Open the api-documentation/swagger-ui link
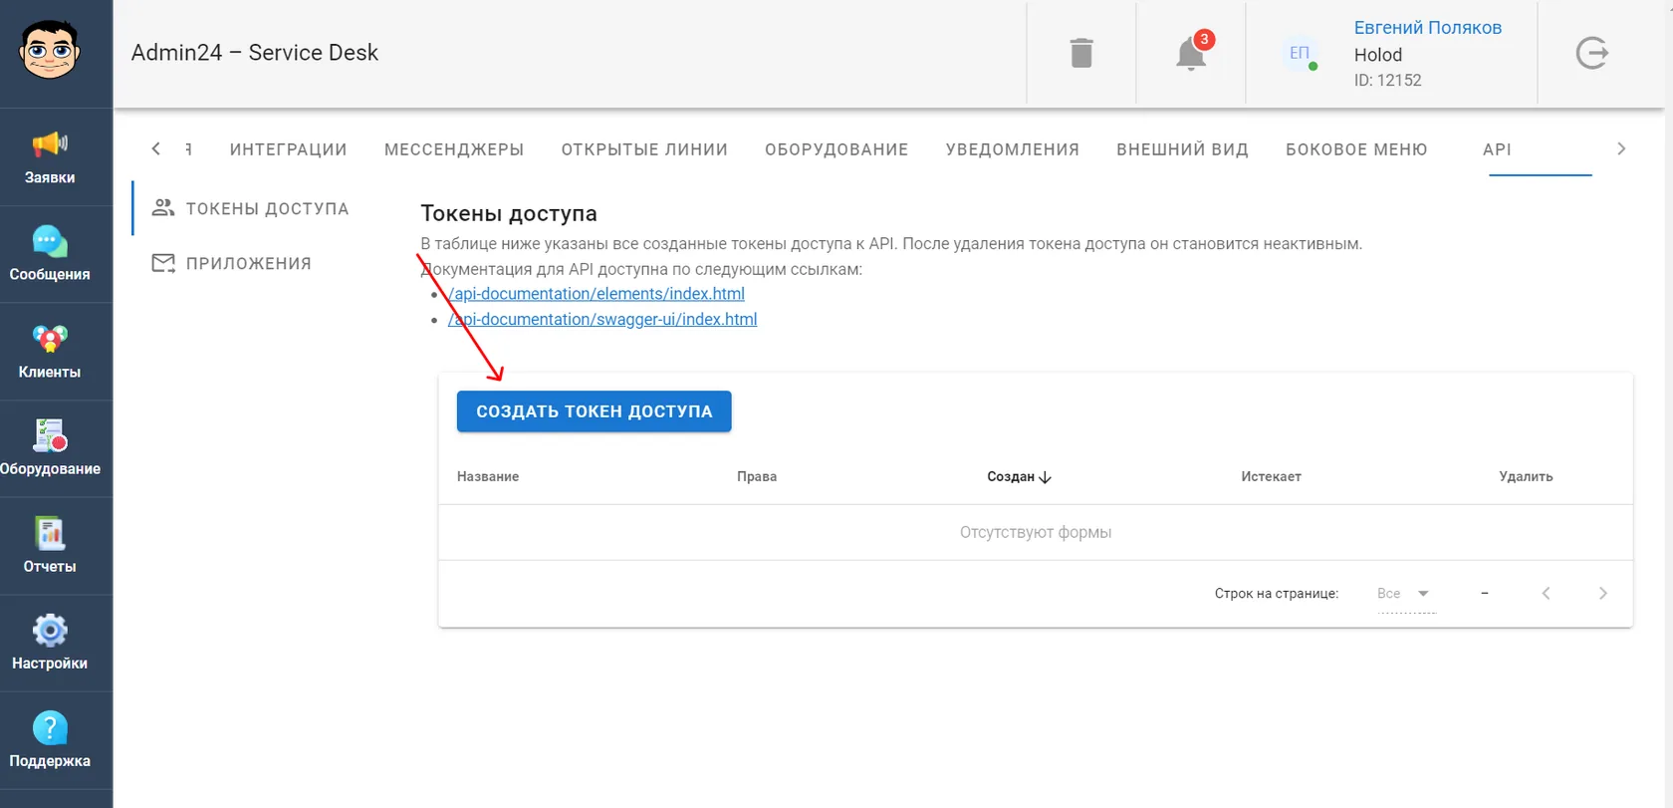1673x808 pixels. coord(602,319)
